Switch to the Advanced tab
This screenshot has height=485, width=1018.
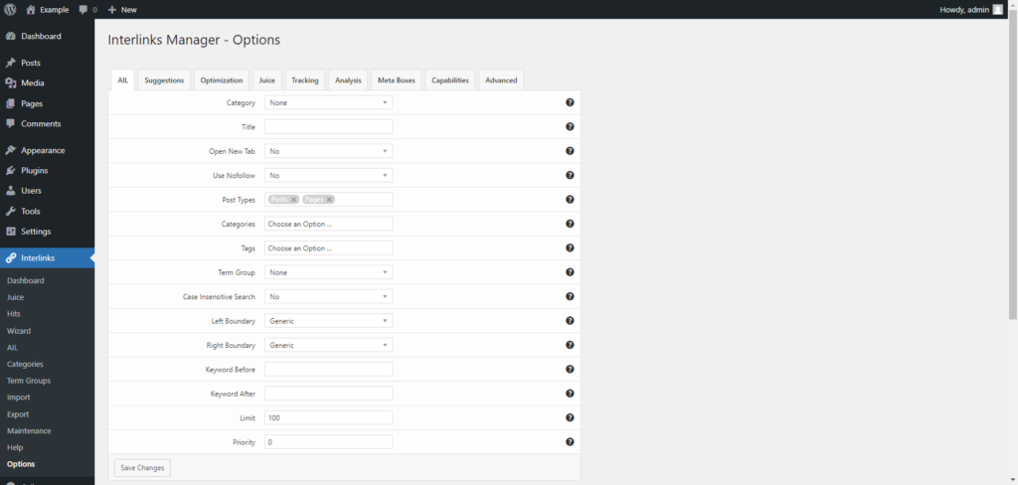pos(501,80)
